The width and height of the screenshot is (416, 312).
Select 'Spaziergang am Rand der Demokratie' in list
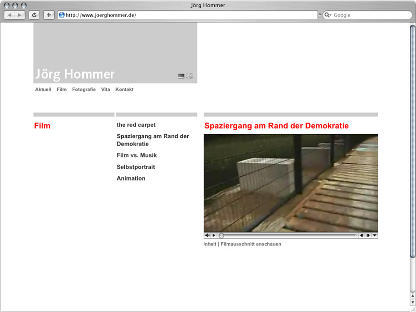click(x=153, y=140)
